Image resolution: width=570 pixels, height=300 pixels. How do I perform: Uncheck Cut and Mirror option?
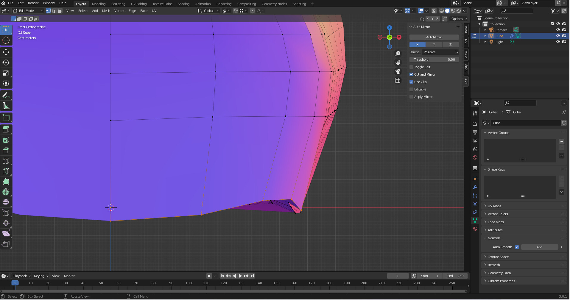tap(411, 74)
